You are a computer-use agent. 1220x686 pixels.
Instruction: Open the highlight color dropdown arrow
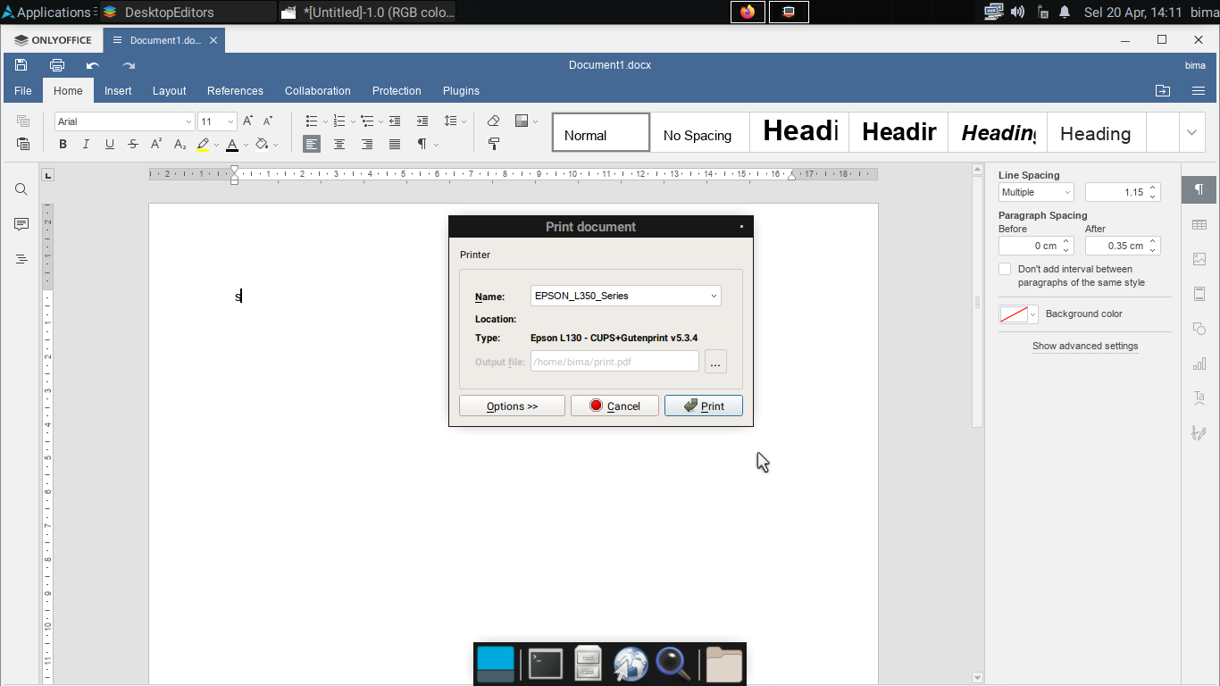[x=216, y=145]
